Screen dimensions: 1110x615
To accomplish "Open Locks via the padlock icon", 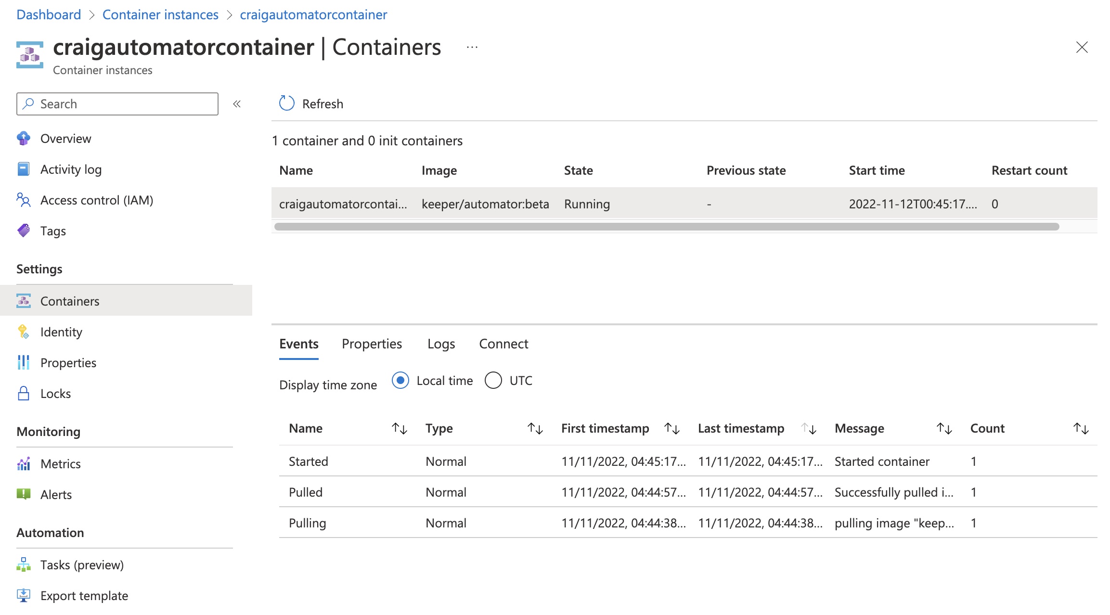I will (24, 394).
